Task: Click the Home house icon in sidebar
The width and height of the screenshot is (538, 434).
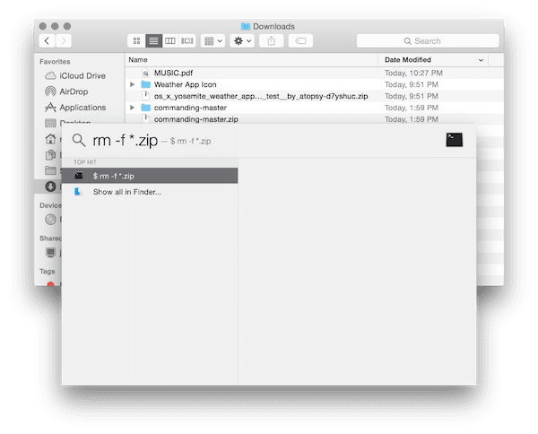Action: click(50, 139)
